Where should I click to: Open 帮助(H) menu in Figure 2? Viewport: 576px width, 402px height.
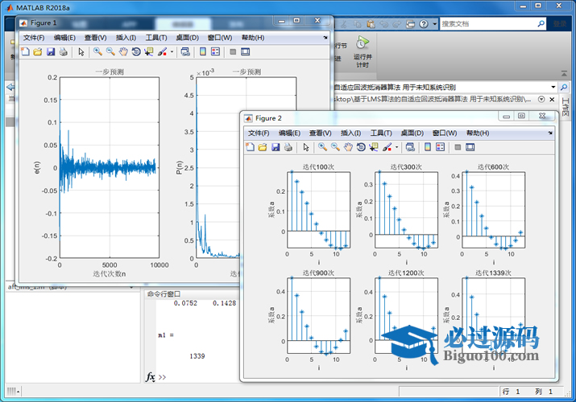(x=478, y=133)
